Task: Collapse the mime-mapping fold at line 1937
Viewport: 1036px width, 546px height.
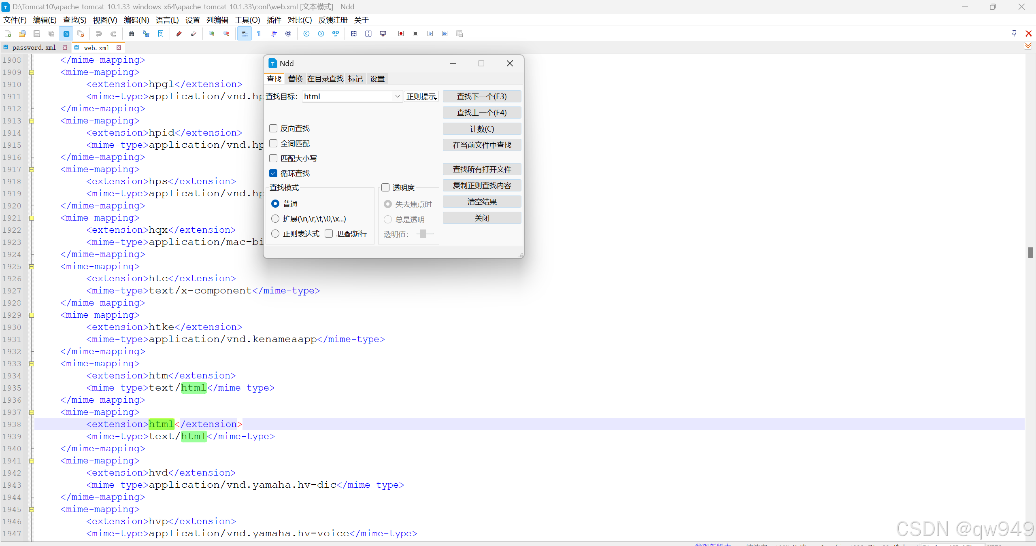Action: 32,412
